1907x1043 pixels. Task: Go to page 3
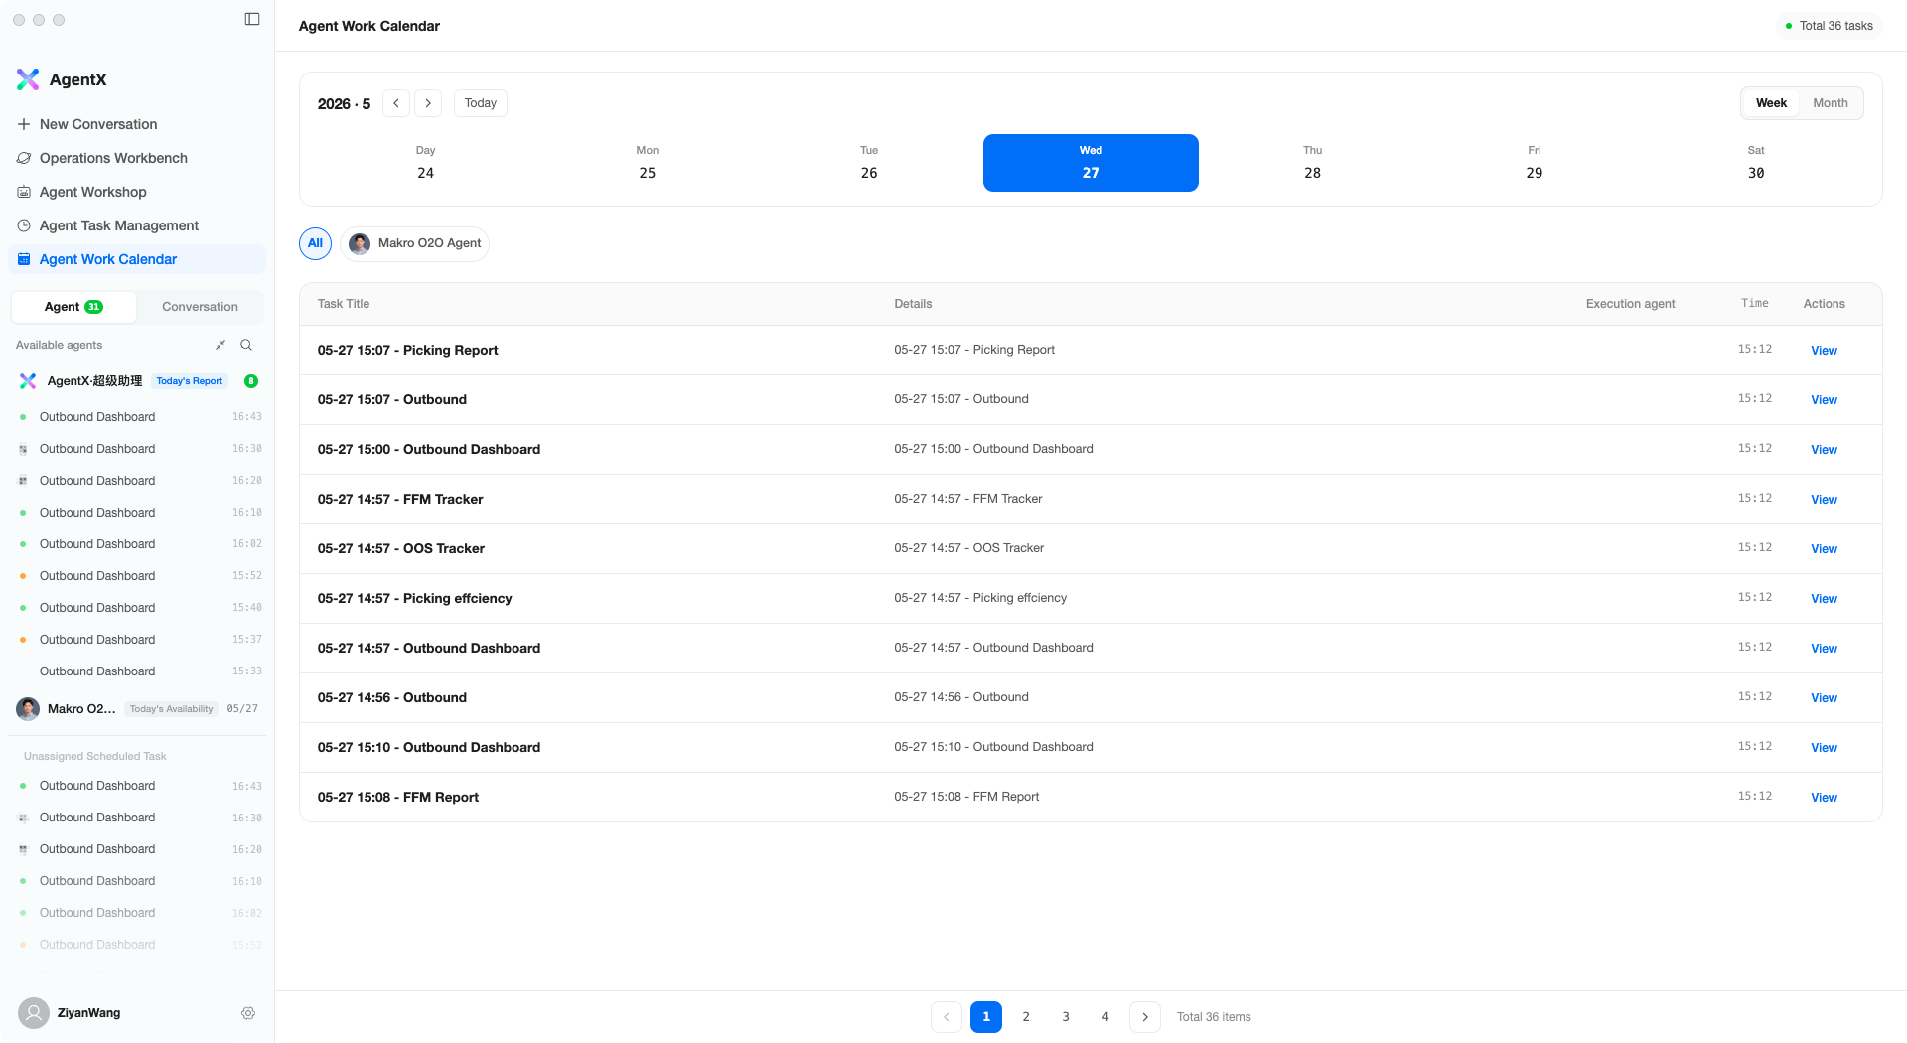pos(1066,1017)
